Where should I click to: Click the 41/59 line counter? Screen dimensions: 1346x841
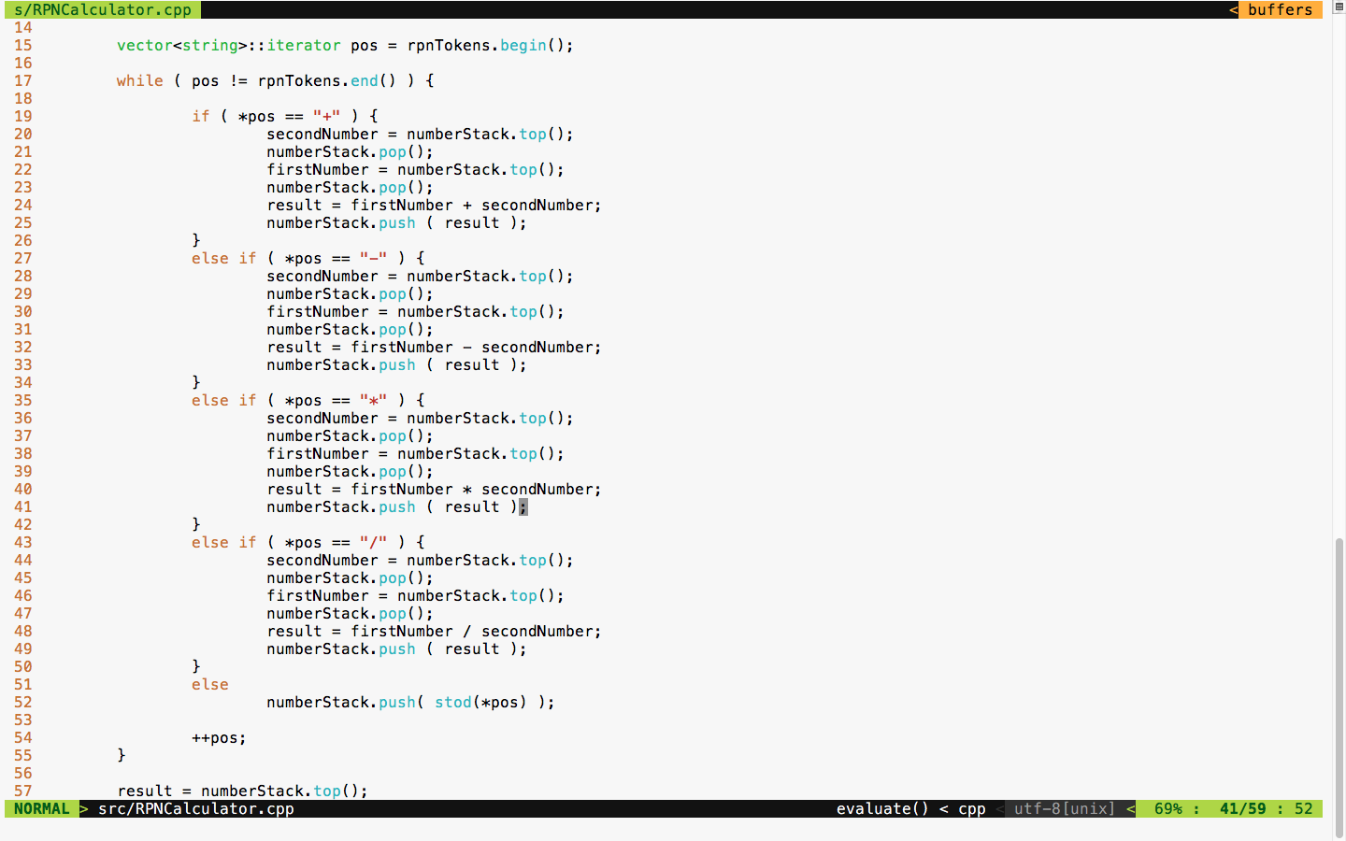[1242, 809]
